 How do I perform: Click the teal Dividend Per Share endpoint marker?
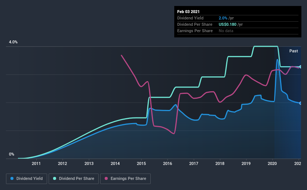point(301,67)
